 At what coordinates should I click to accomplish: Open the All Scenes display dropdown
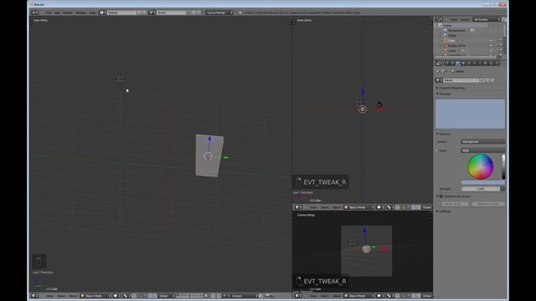click(486, 19)
